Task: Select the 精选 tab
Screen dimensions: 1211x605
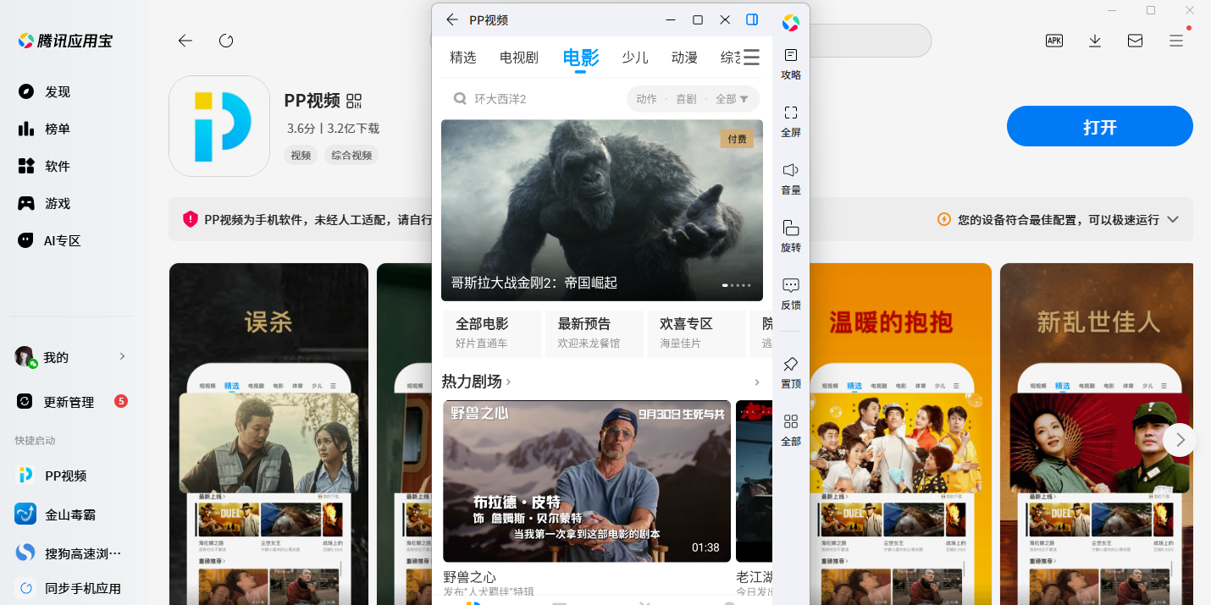Action: [463, 58]
